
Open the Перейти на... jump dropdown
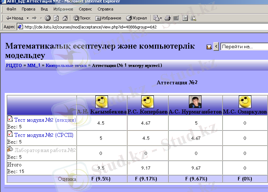pyautogui.click(x=244, y=46)
